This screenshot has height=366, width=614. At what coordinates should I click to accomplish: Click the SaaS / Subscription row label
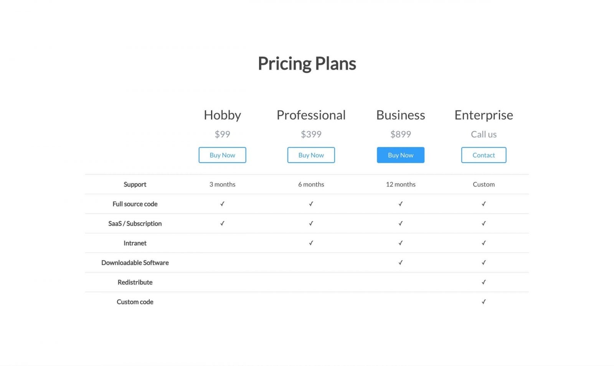pyautogui.click(x=135, y=223)
